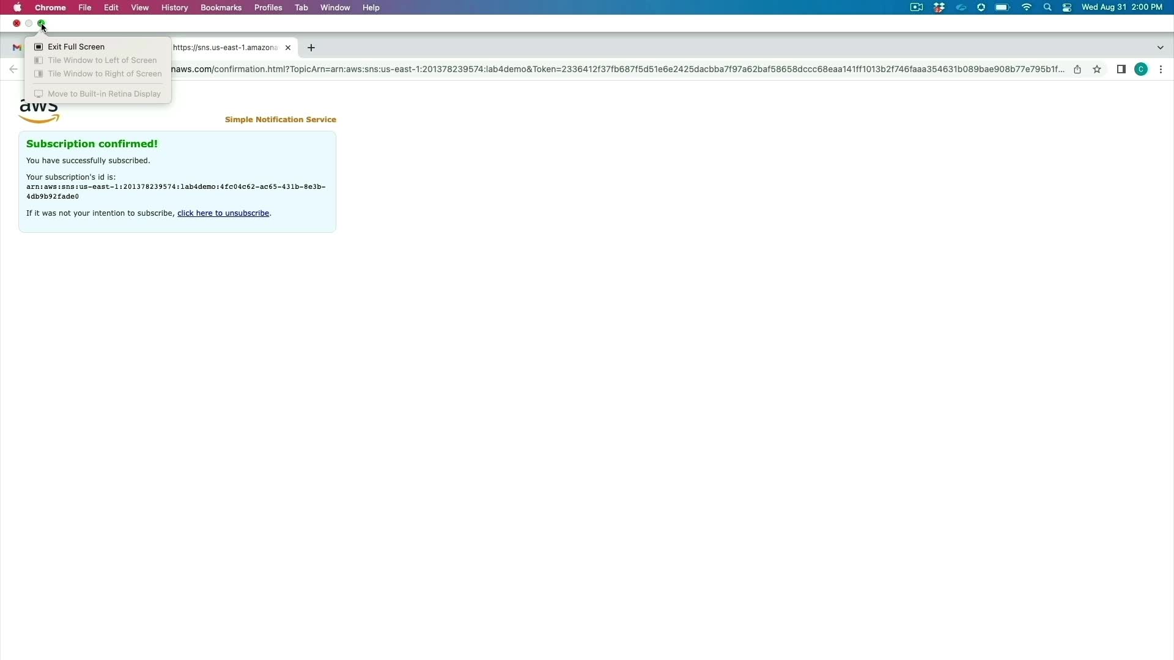Open the Dropbox menu bar icon

[x=939, y=7]
